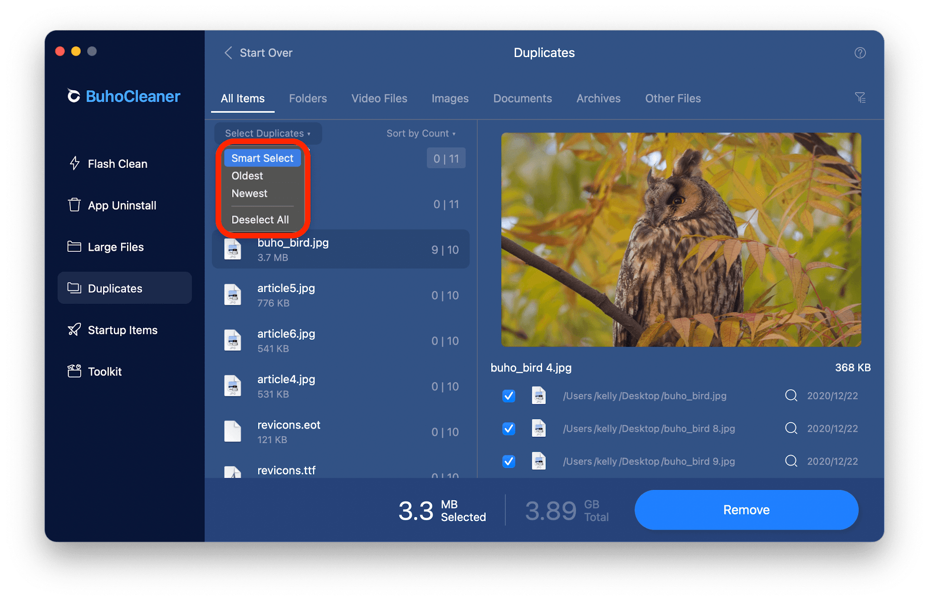The height and width of the screenshot is (601, 929).
Task: Open the Select Duplicates dropdown
Action: click(268, 133)
